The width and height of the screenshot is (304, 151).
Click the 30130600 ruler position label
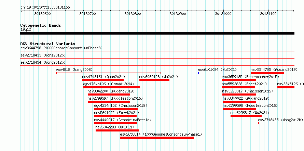pyautogui.click(x=42, y=14)
